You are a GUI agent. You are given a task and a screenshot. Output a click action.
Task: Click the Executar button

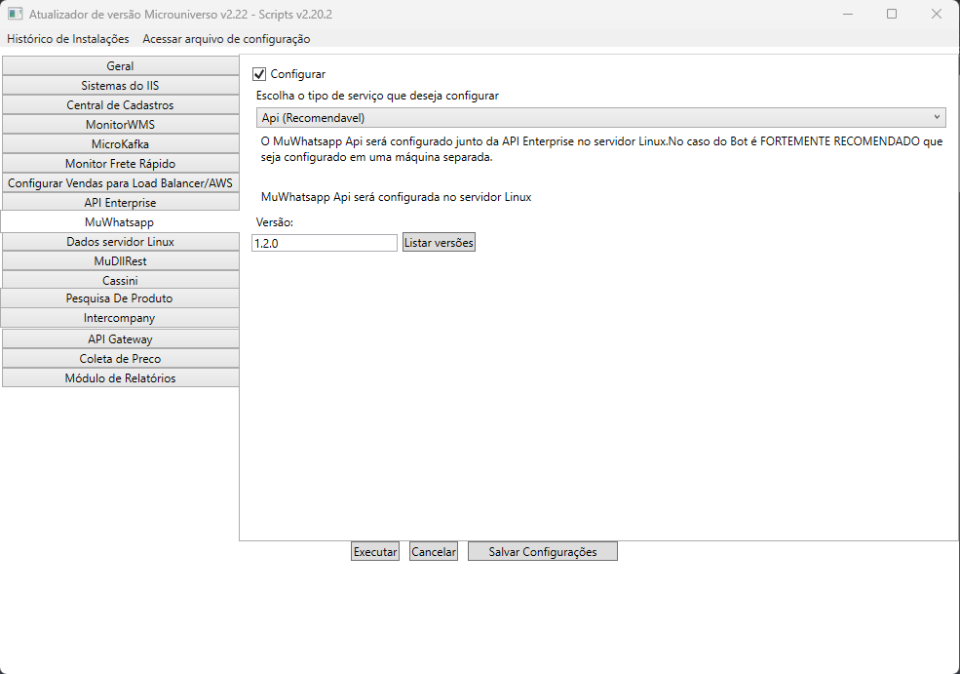click(x=375, y=552)
